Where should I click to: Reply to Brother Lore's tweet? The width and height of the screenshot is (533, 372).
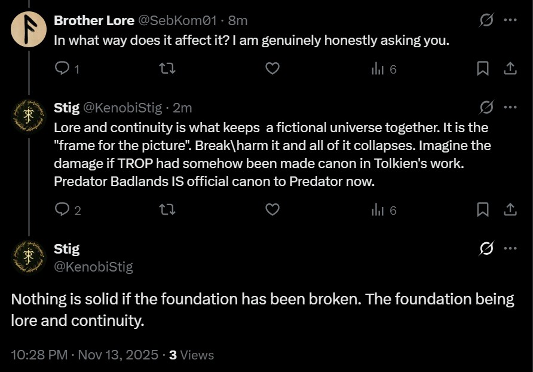click(x=63, y=69)
